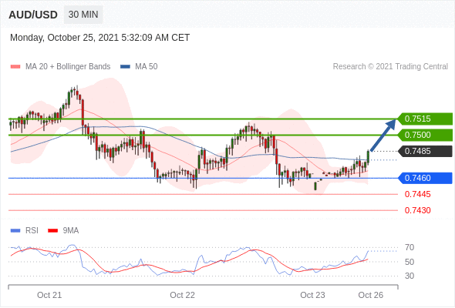Screen dimensions: 455x308
Task: Select the MA 20 + Bollinger Bands legend label
Action: pyautogui.click(x=68, y=67)
